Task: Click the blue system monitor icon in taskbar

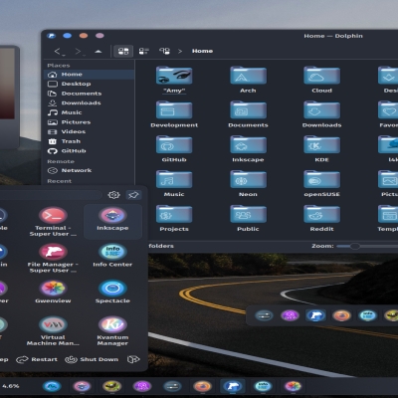Action: pyautogui.click(x=52, y=386)
